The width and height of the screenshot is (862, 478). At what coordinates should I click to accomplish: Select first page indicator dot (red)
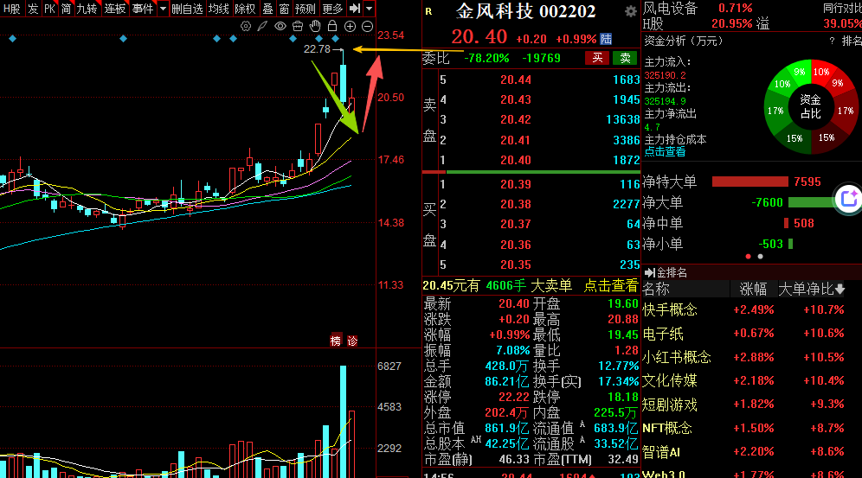pyautogui.click(x=749, y=256)
